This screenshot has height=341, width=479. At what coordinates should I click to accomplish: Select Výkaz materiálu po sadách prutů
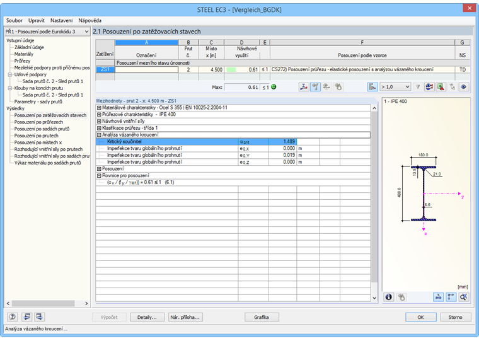47,163
